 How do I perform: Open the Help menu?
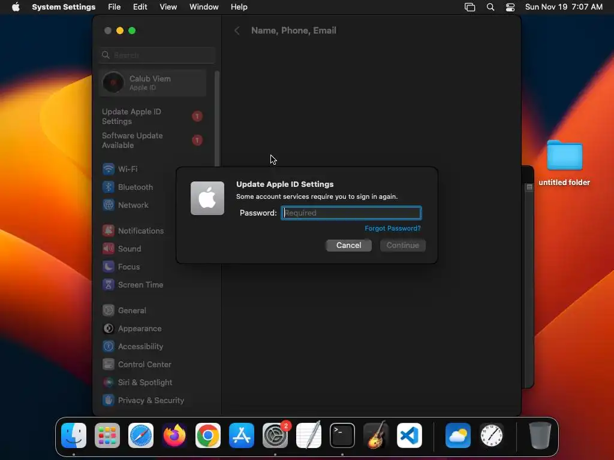click(239, 7)
